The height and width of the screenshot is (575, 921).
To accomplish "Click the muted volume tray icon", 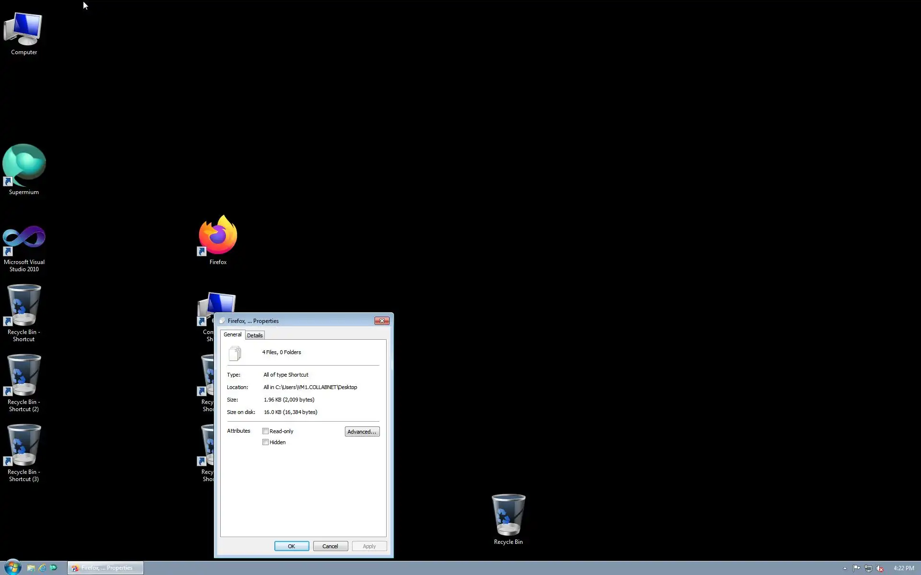I will (880, 568).
